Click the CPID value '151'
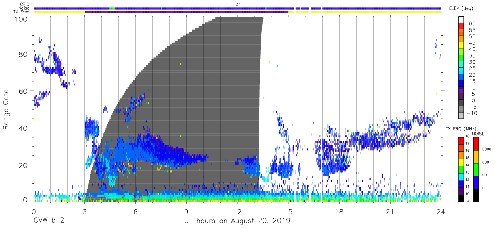 tap(237, 4)
